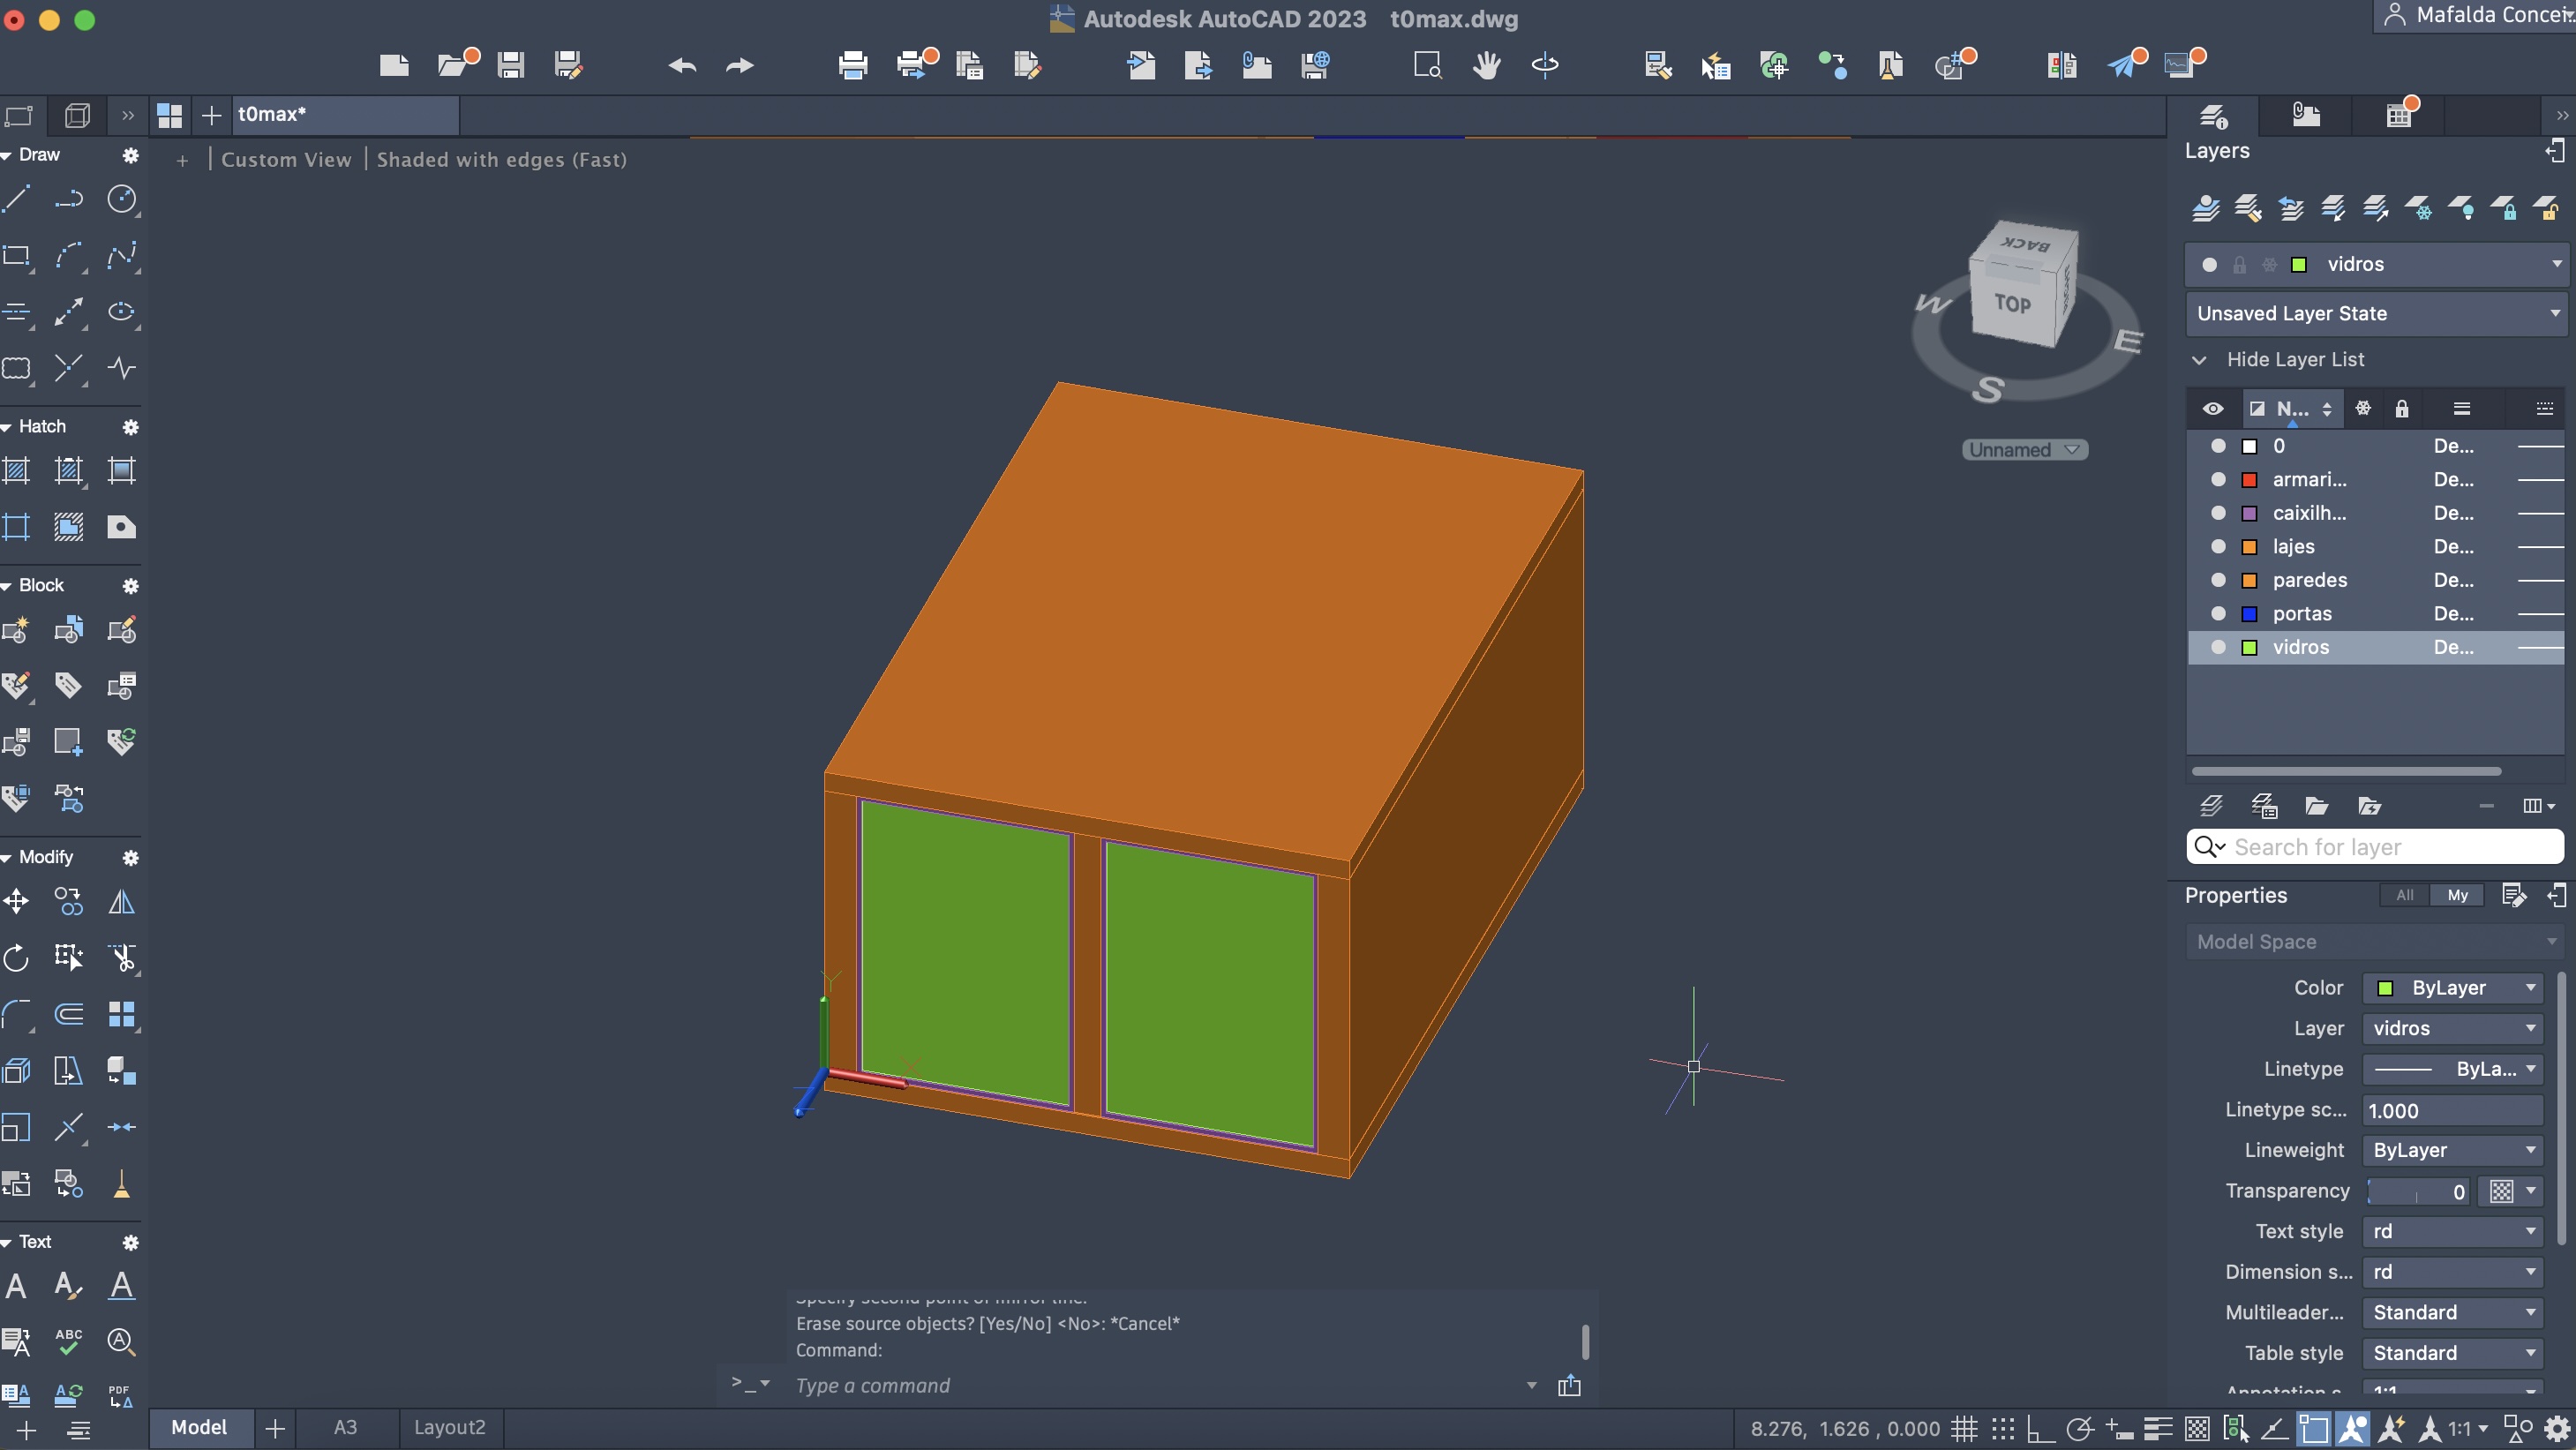2576x1450 pixels.
Task: Switch to the A3 layout tab
Action: pyautogui.click(x=345, y=1427)
